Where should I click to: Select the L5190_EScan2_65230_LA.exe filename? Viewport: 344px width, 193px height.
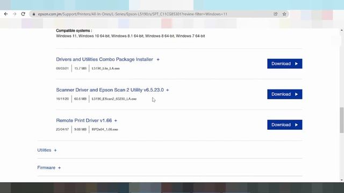(x=114, y=99)
